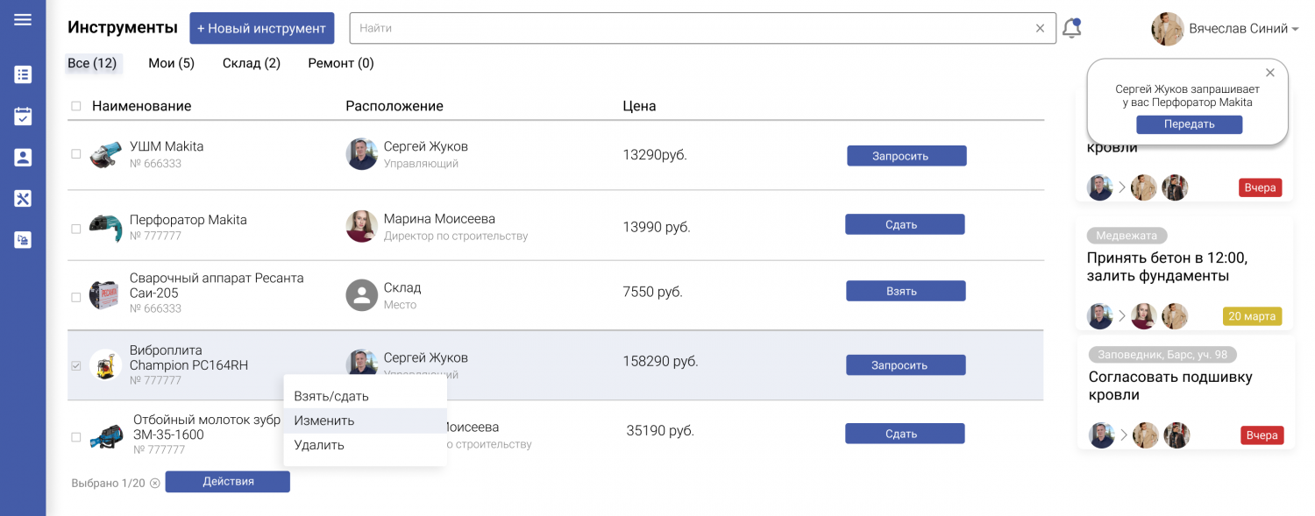Uncheck the Виброплита Champion PC164RH checkbox
1315x516 pixels.
tap(76, 365)
